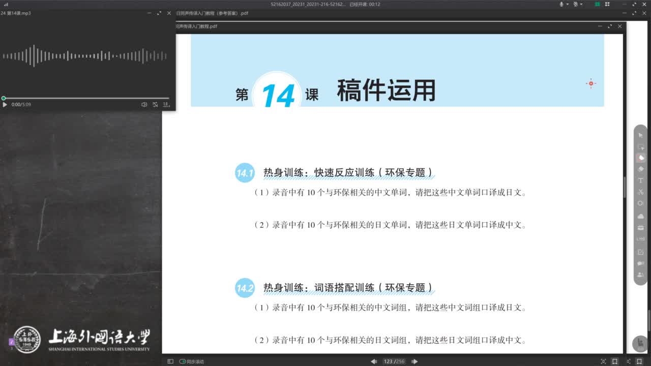Select the pointer tool in right toolbar

[641, 135]
